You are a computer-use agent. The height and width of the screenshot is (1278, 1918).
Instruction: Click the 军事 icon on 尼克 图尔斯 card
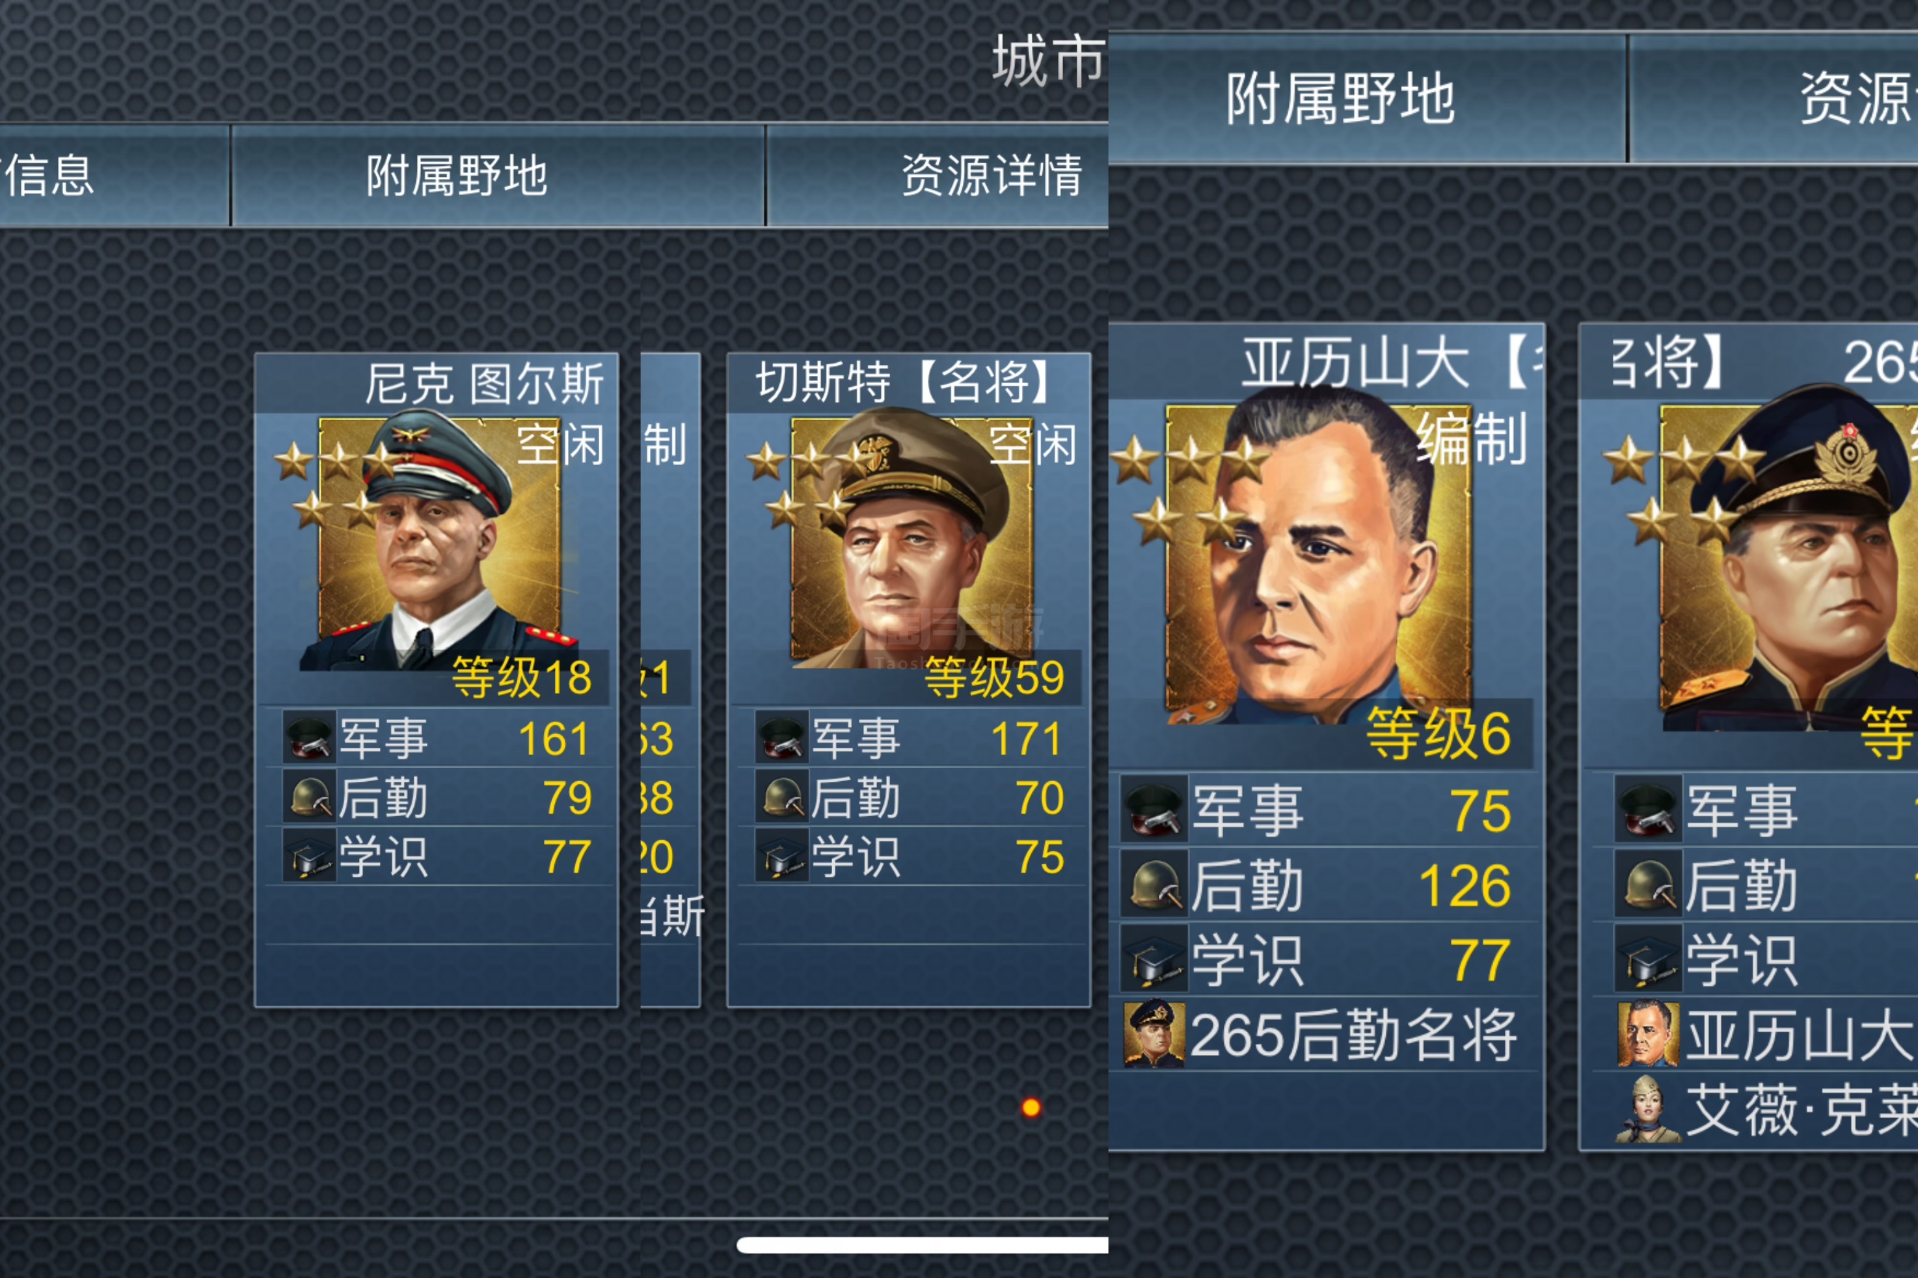309,738
